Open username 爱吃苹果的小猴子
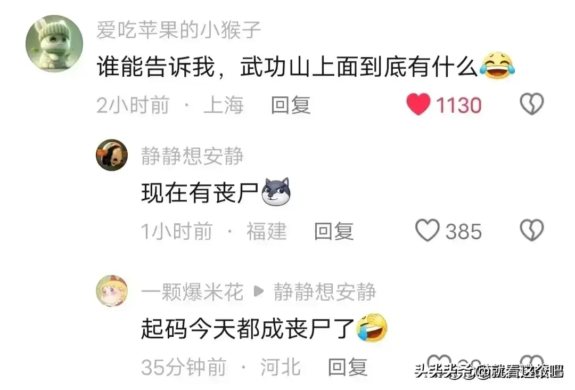Viewport: 575px width, 390px height. click(x=178, y=30)
